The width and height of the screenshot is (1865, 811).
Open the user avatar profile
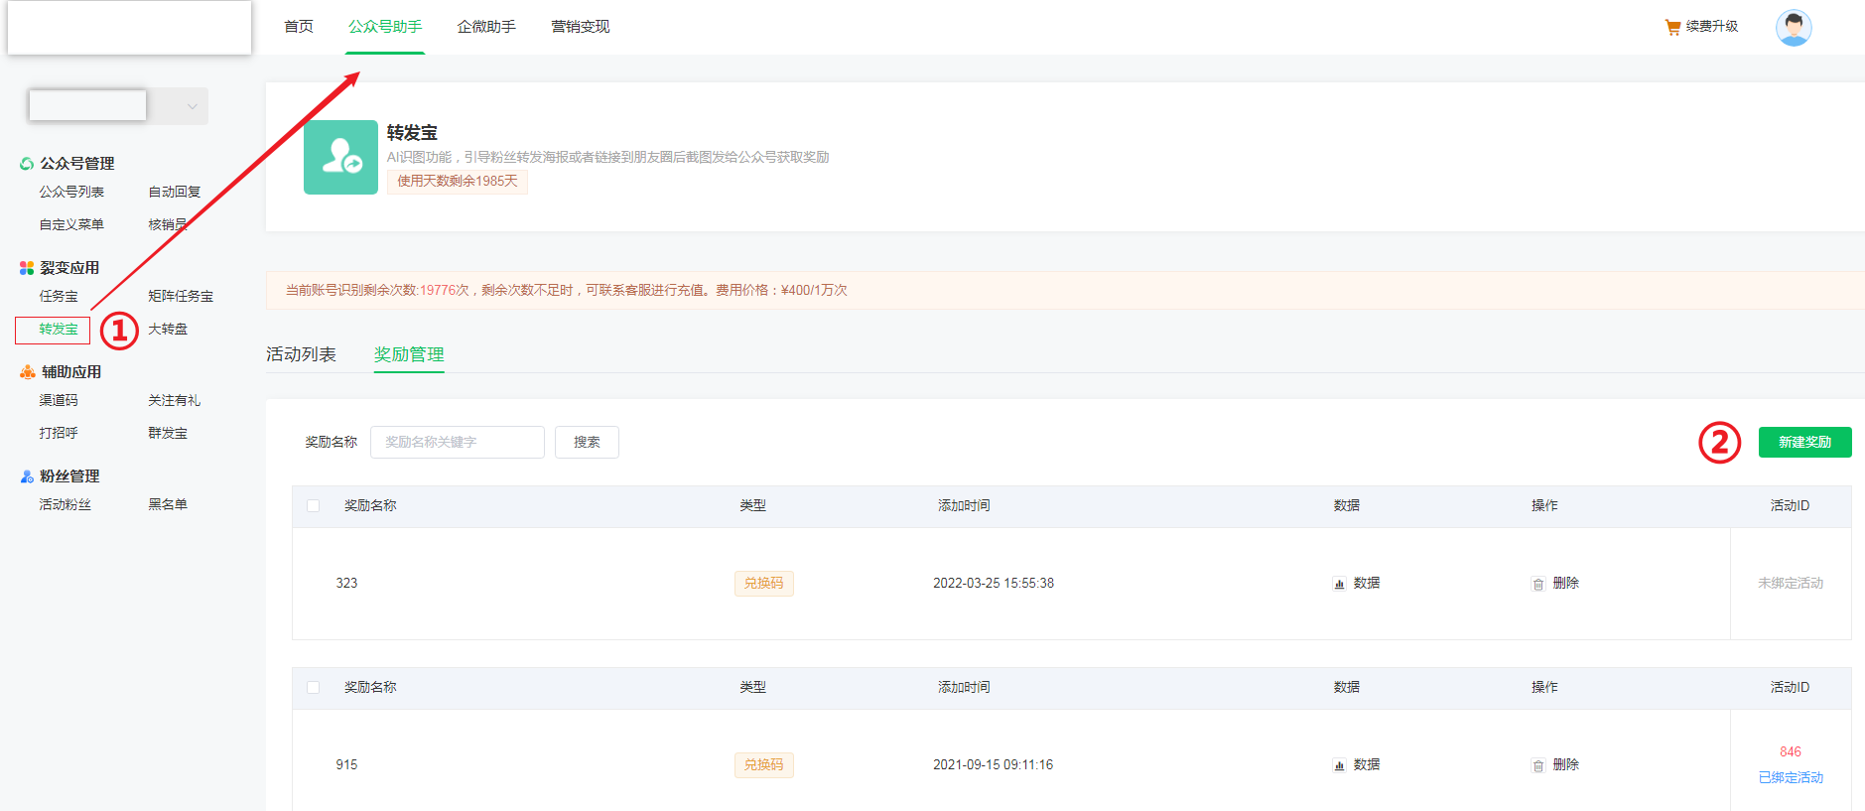coord(1794,28)
